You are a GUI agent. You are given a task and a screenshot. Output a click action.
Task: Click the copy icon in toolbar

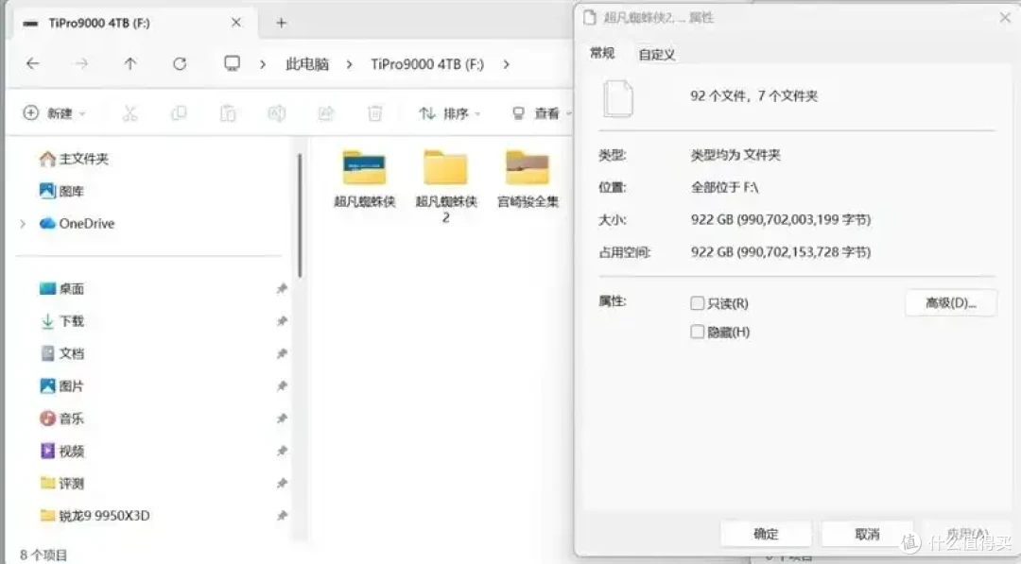coord(179,114)
